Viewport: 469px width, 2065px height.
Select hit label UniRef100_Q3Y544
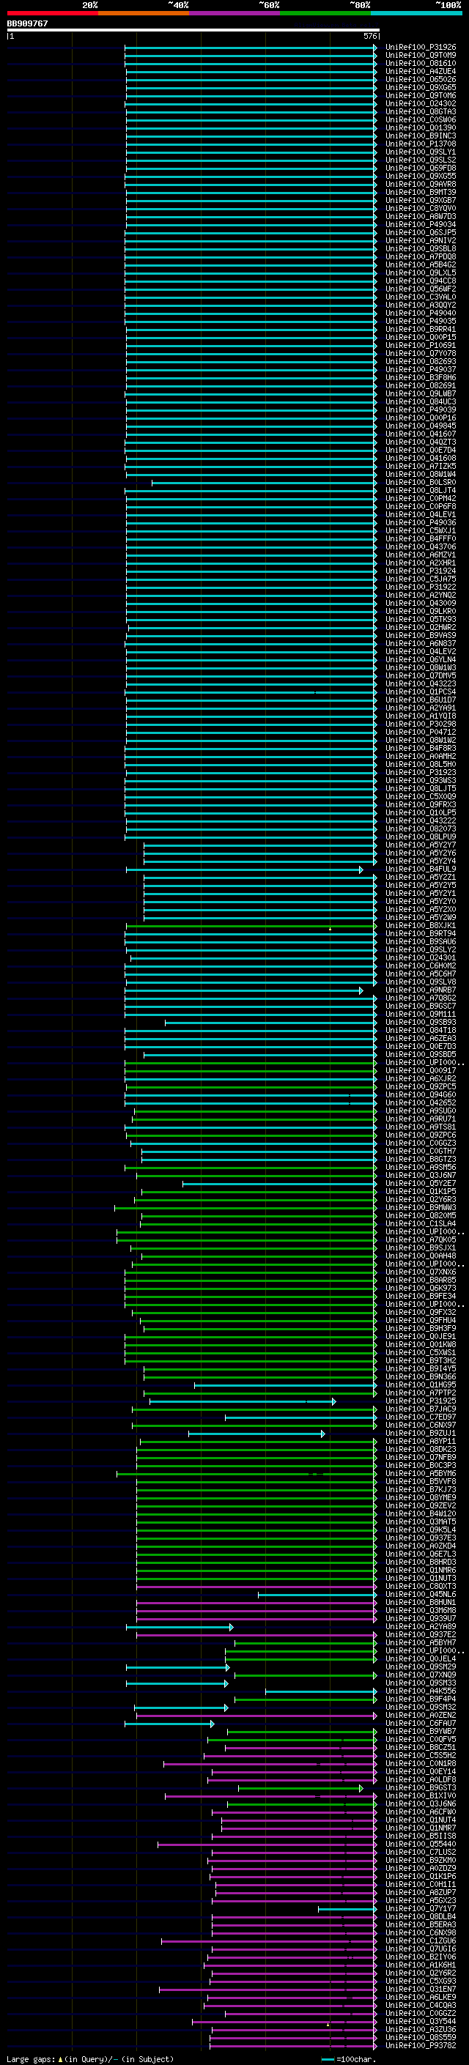pyautogui.click(x=421, y=2021)
